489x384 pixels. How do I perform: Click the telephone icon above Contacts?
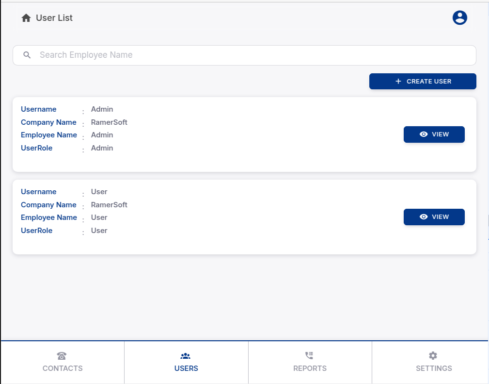click(62, 356)
